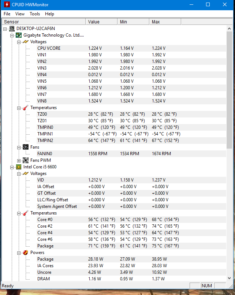This screenshot has width=235, height=295.
Task: Select the VID voltage row
Action: click(x=131, y=180)
